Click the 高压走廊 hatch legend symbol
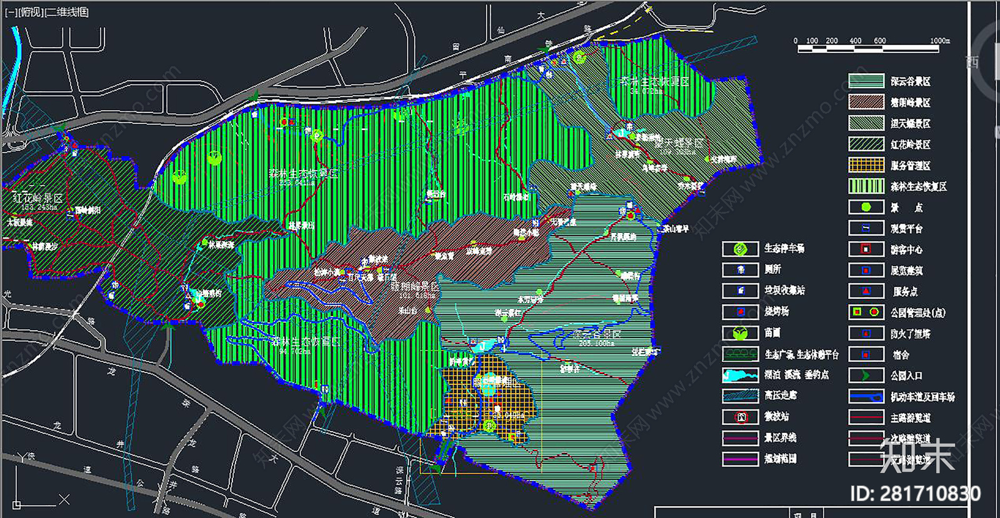The height and width of the screenshot is (518, 1000). pos(740,396)
